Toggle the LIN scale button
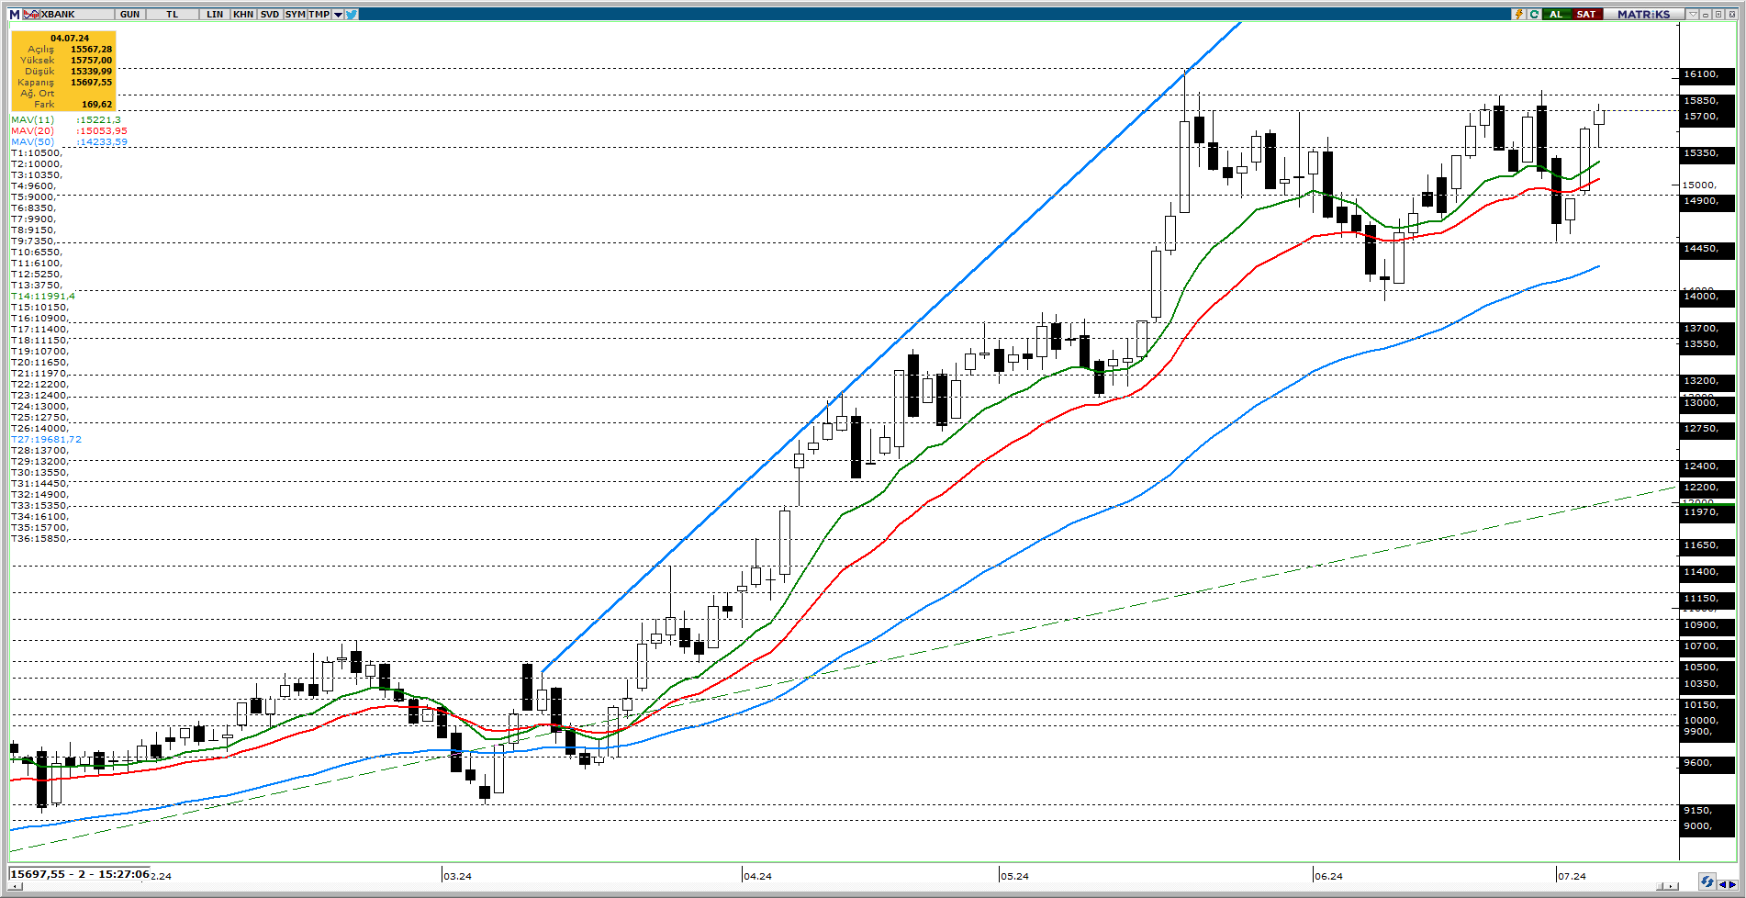The image size is (1746, 898). tap(214, 14)
